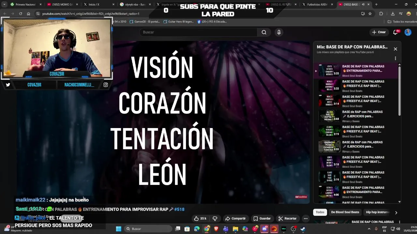417x234 pixels.
Task: Switch to olynyk nba Google tab
Action: click(x=136, y=5)
